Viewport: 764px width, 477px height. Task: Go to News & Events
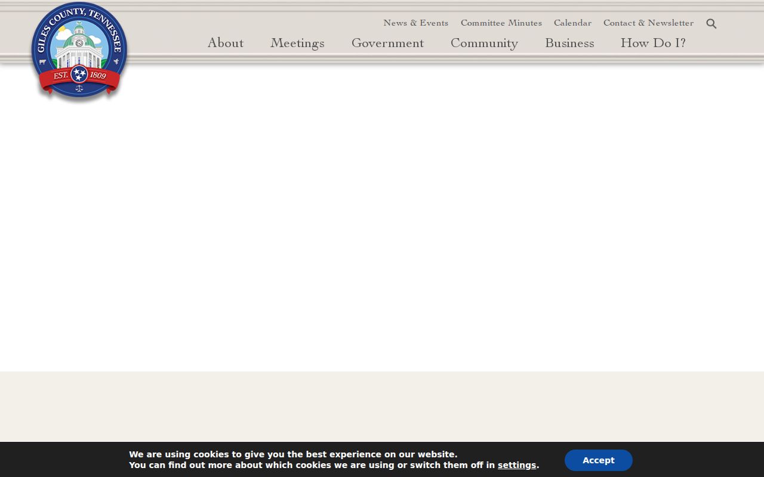415,23
